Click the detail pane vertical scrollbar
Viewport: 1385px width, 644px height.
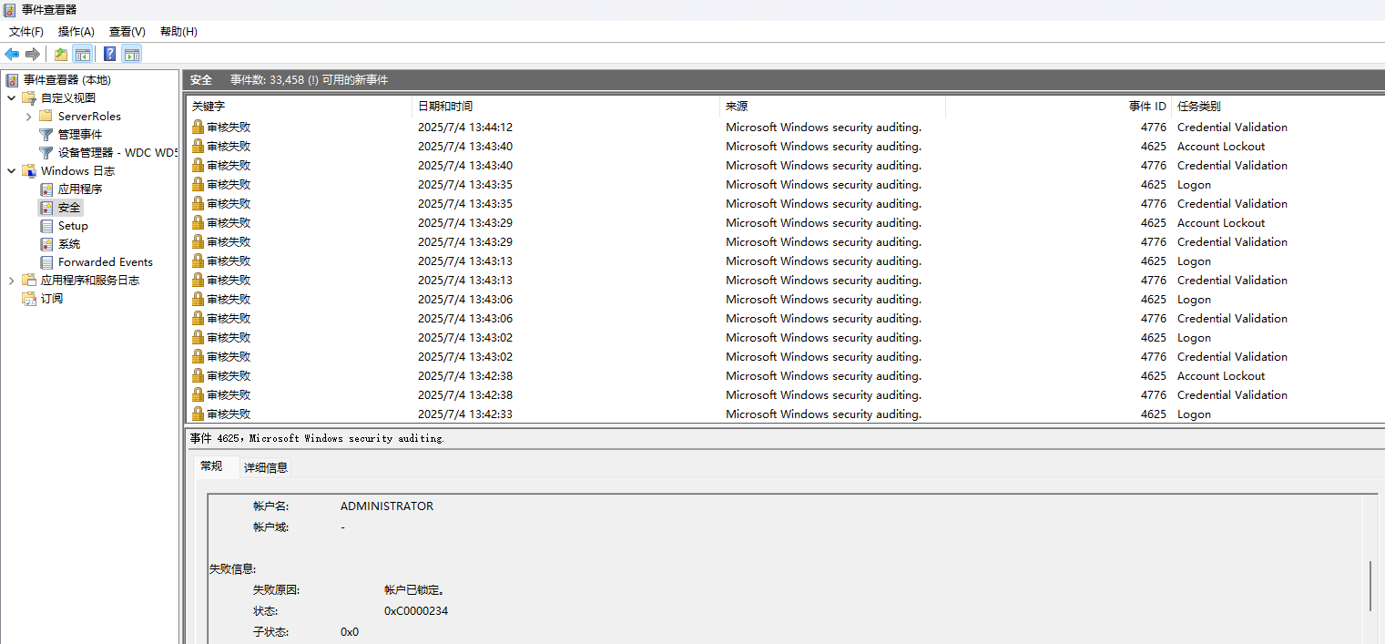[1370, 586]
